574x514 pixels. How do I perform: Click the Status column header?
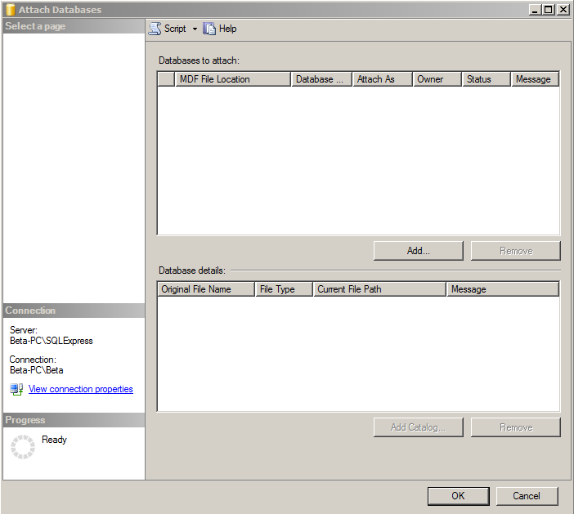[486, 79]
